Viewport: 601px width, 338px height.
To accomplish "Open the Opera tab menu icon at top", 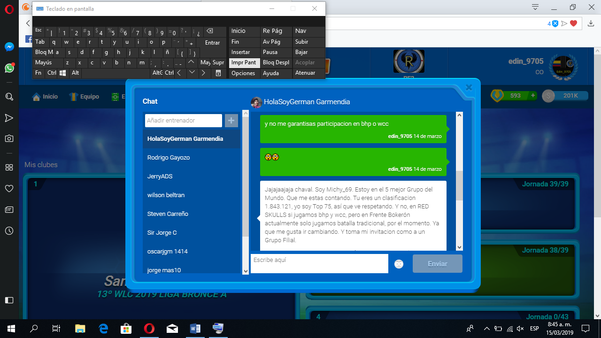I will pos(535,7).
